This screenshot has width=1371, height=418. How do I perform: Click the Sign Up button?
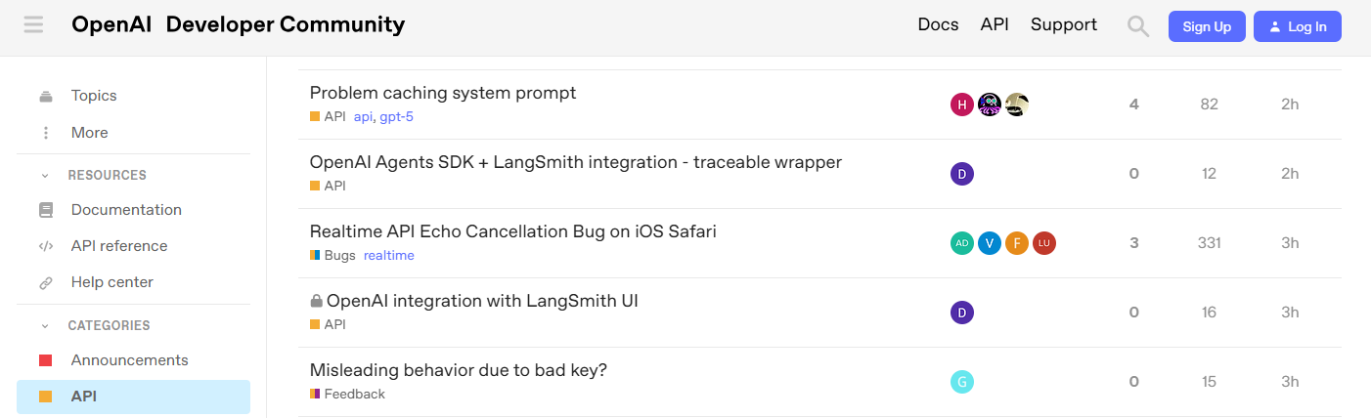pos(1207,26)
